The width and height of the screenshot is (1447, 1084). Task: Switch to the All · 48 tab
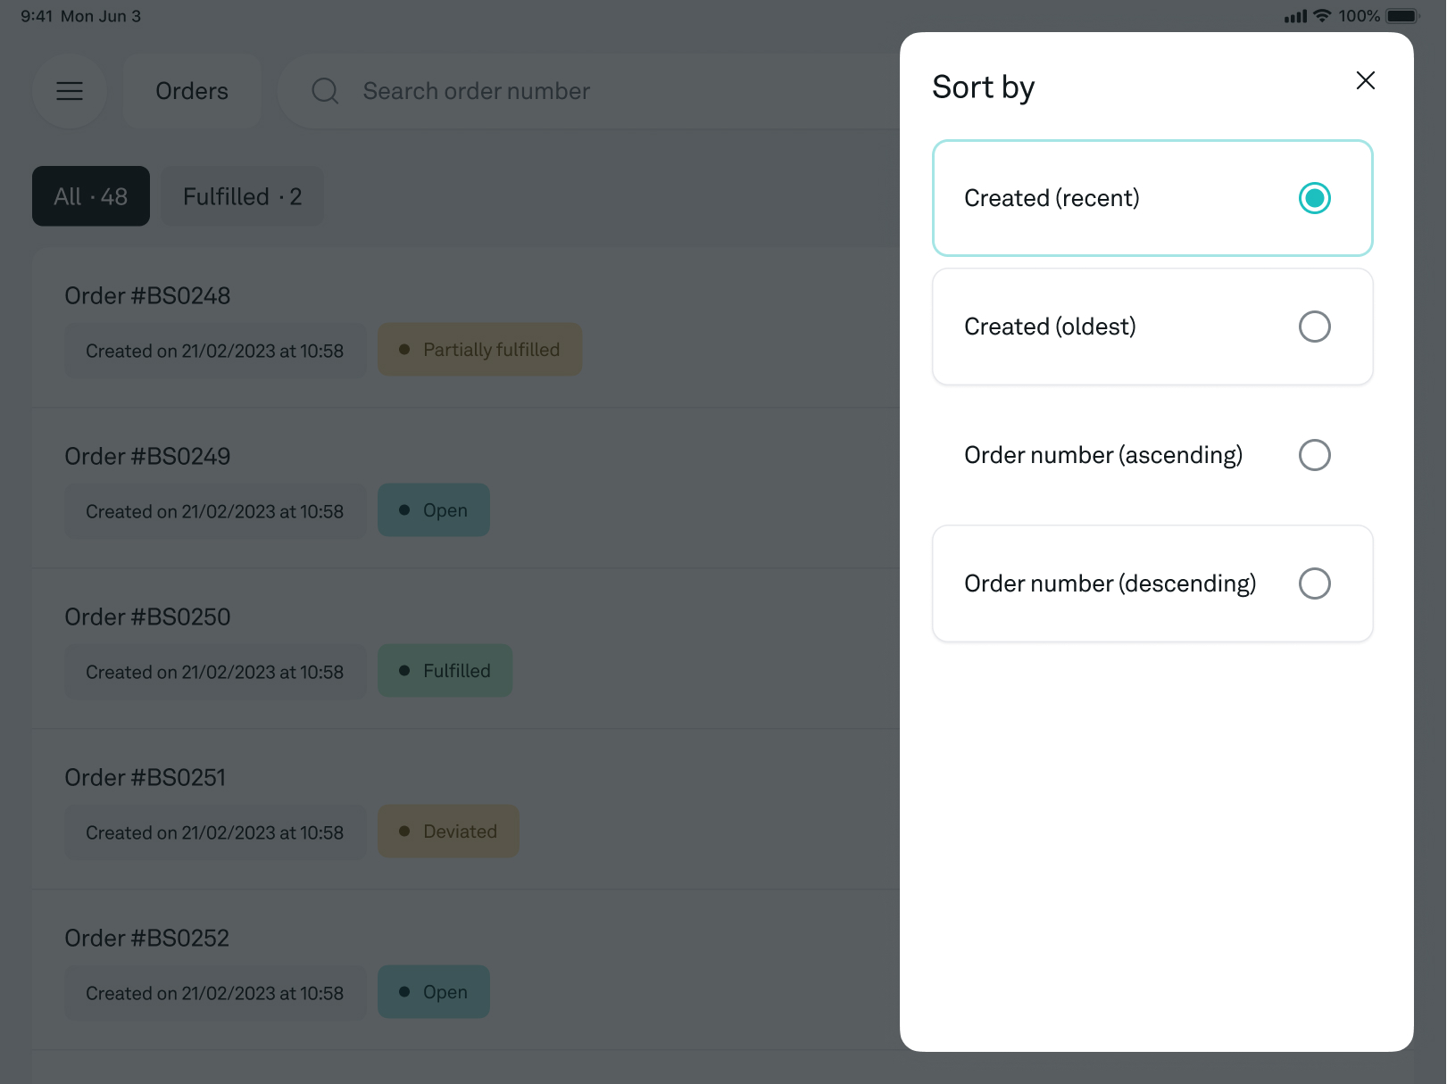[x=91, y=196]
